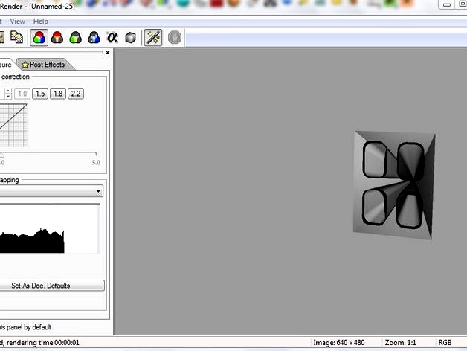The width and height of the screenshot is (467, 351).
Task: Click the copy image to clipboard icon
Action: (16, 37)
